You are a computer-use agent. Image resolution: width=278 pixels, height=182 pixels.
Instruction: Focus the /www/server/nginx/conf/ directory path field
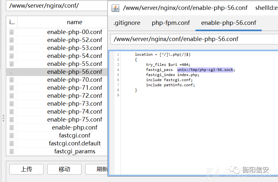click(57, 6)
